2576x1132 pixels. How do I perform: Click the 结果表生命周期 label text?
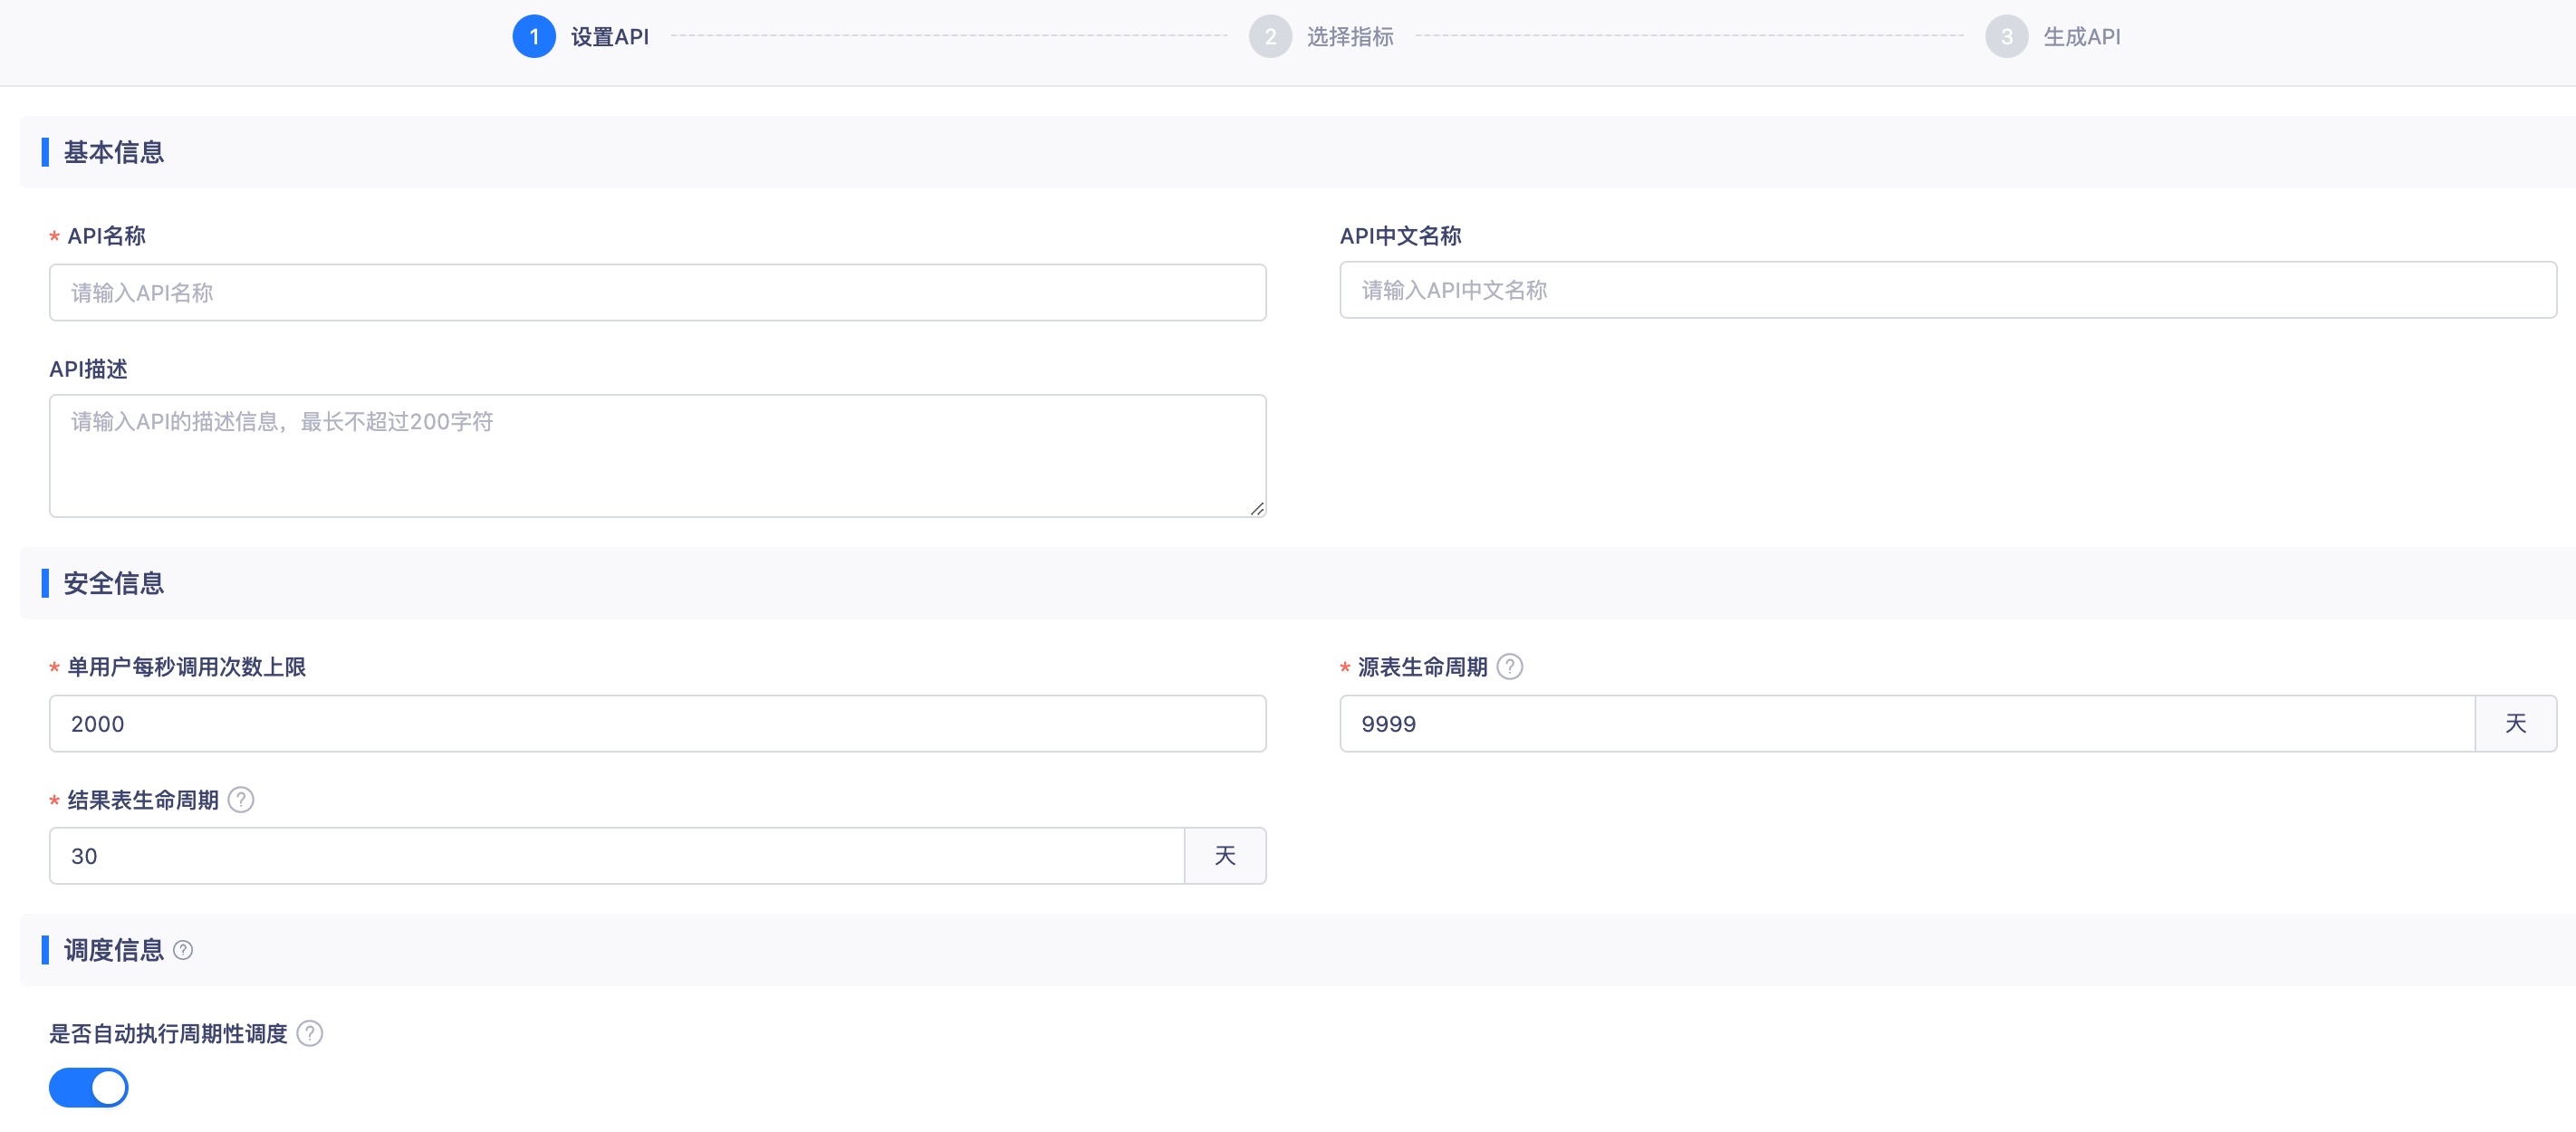(142, 800)
